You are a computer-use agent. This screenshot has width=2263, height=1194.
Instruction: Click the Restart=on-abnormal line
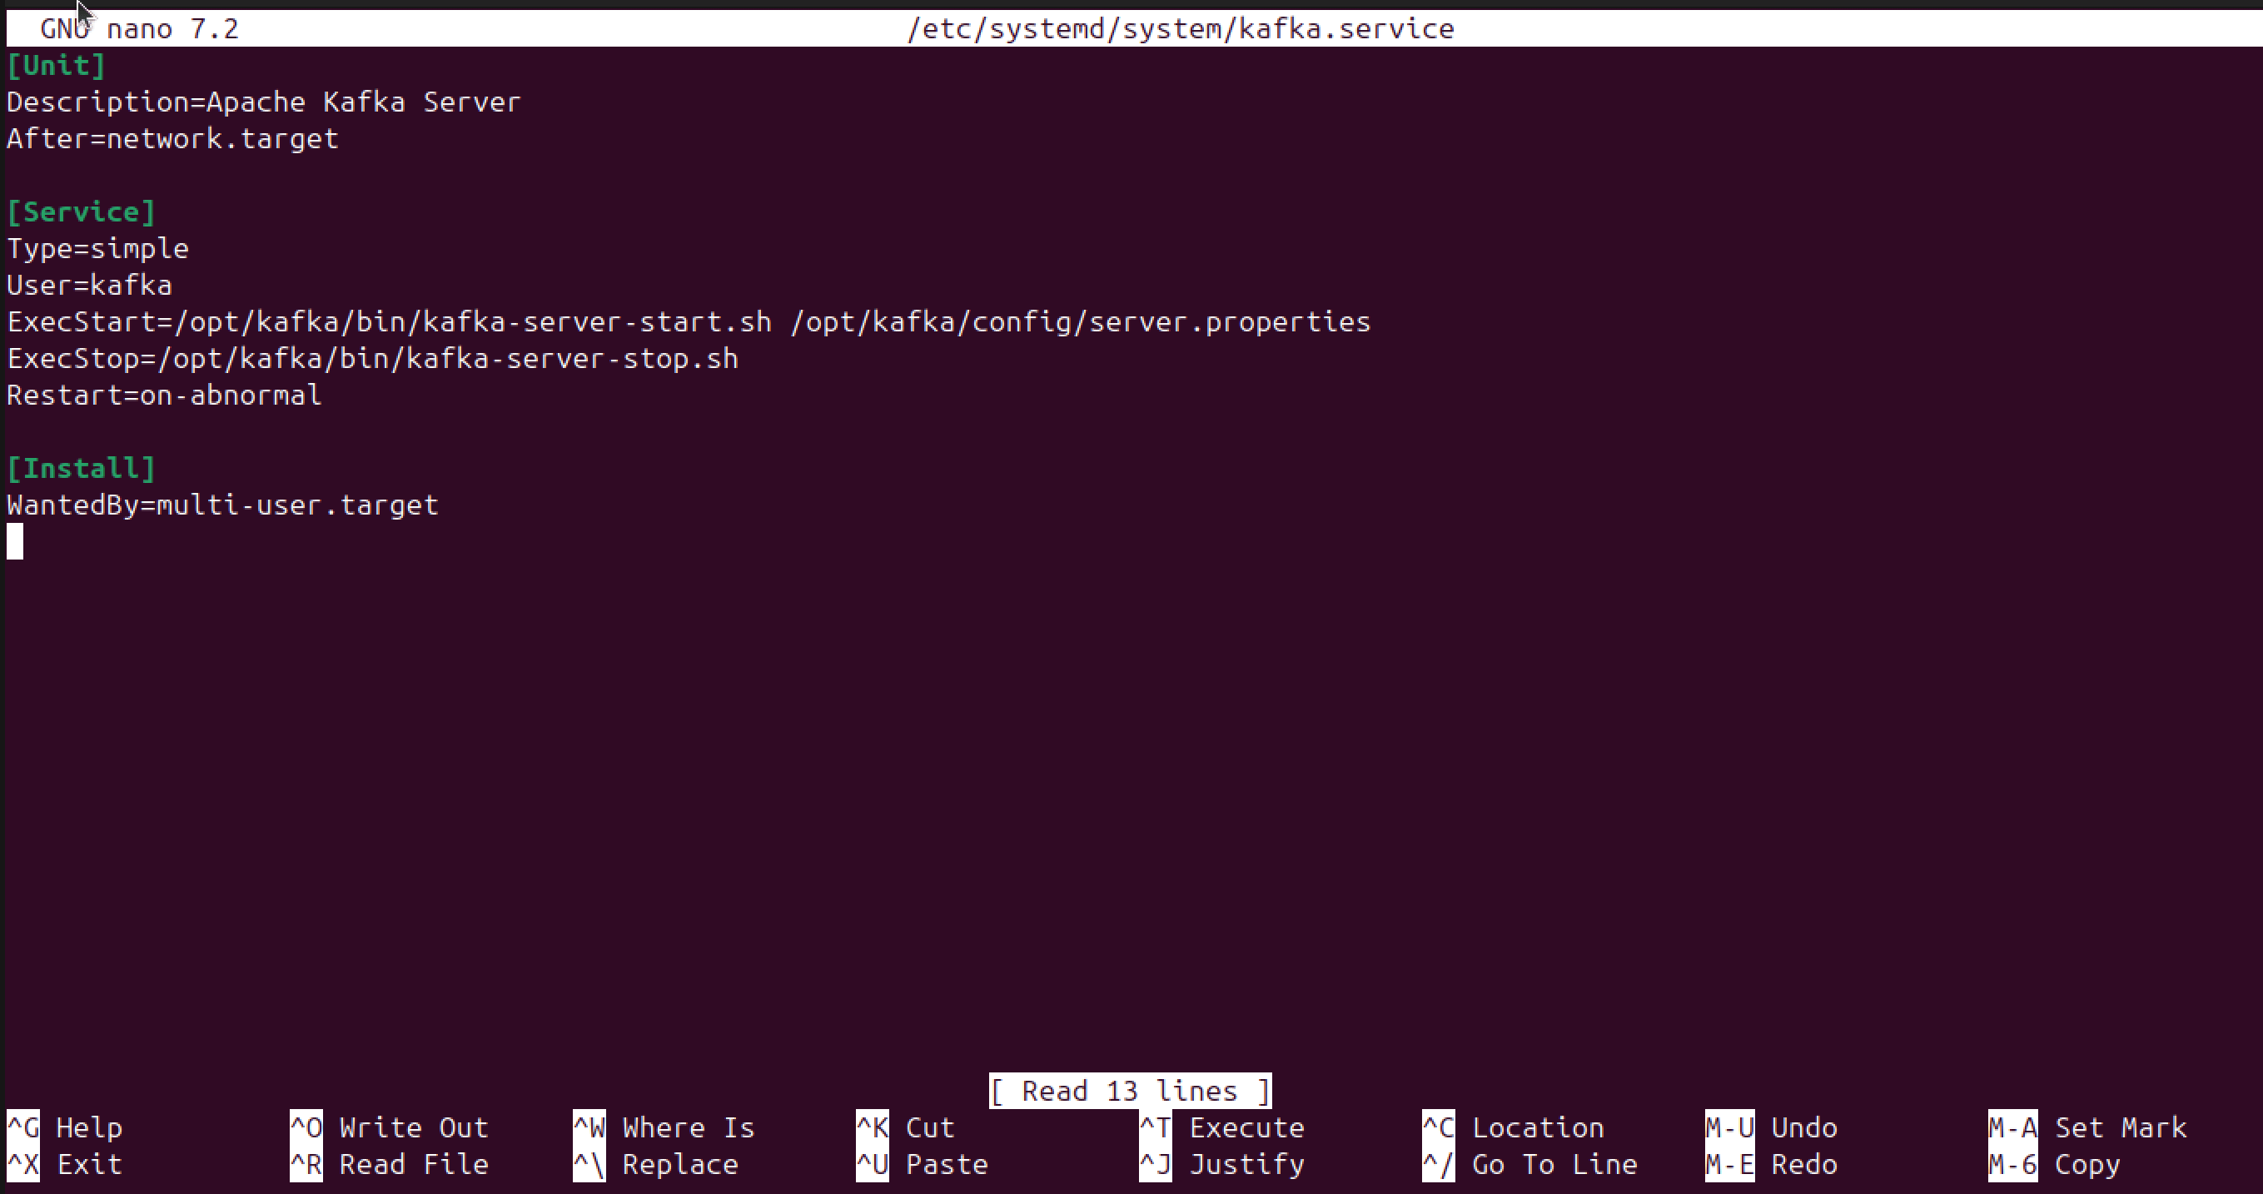point(164,396)
